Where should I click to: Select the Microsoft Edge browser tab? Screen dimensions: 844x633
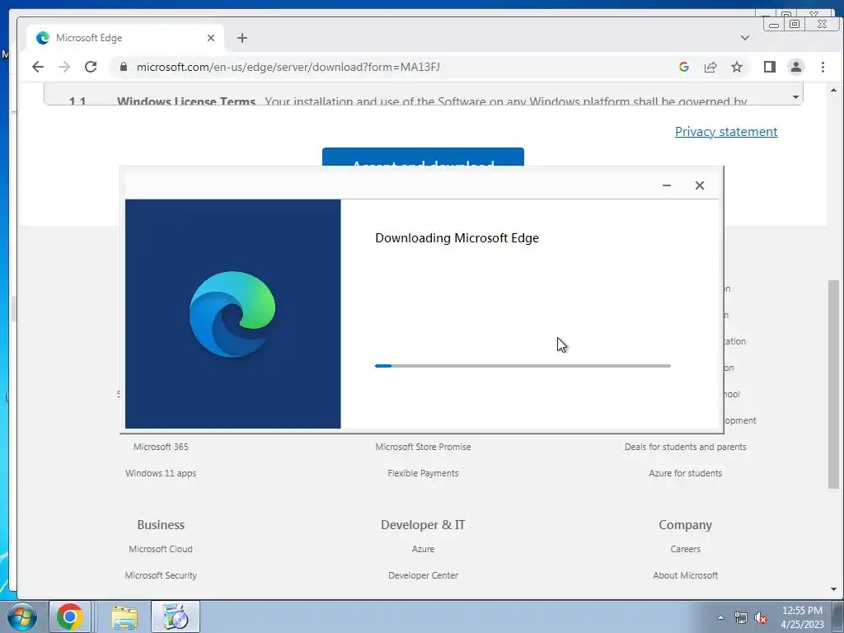pos(125,38)
